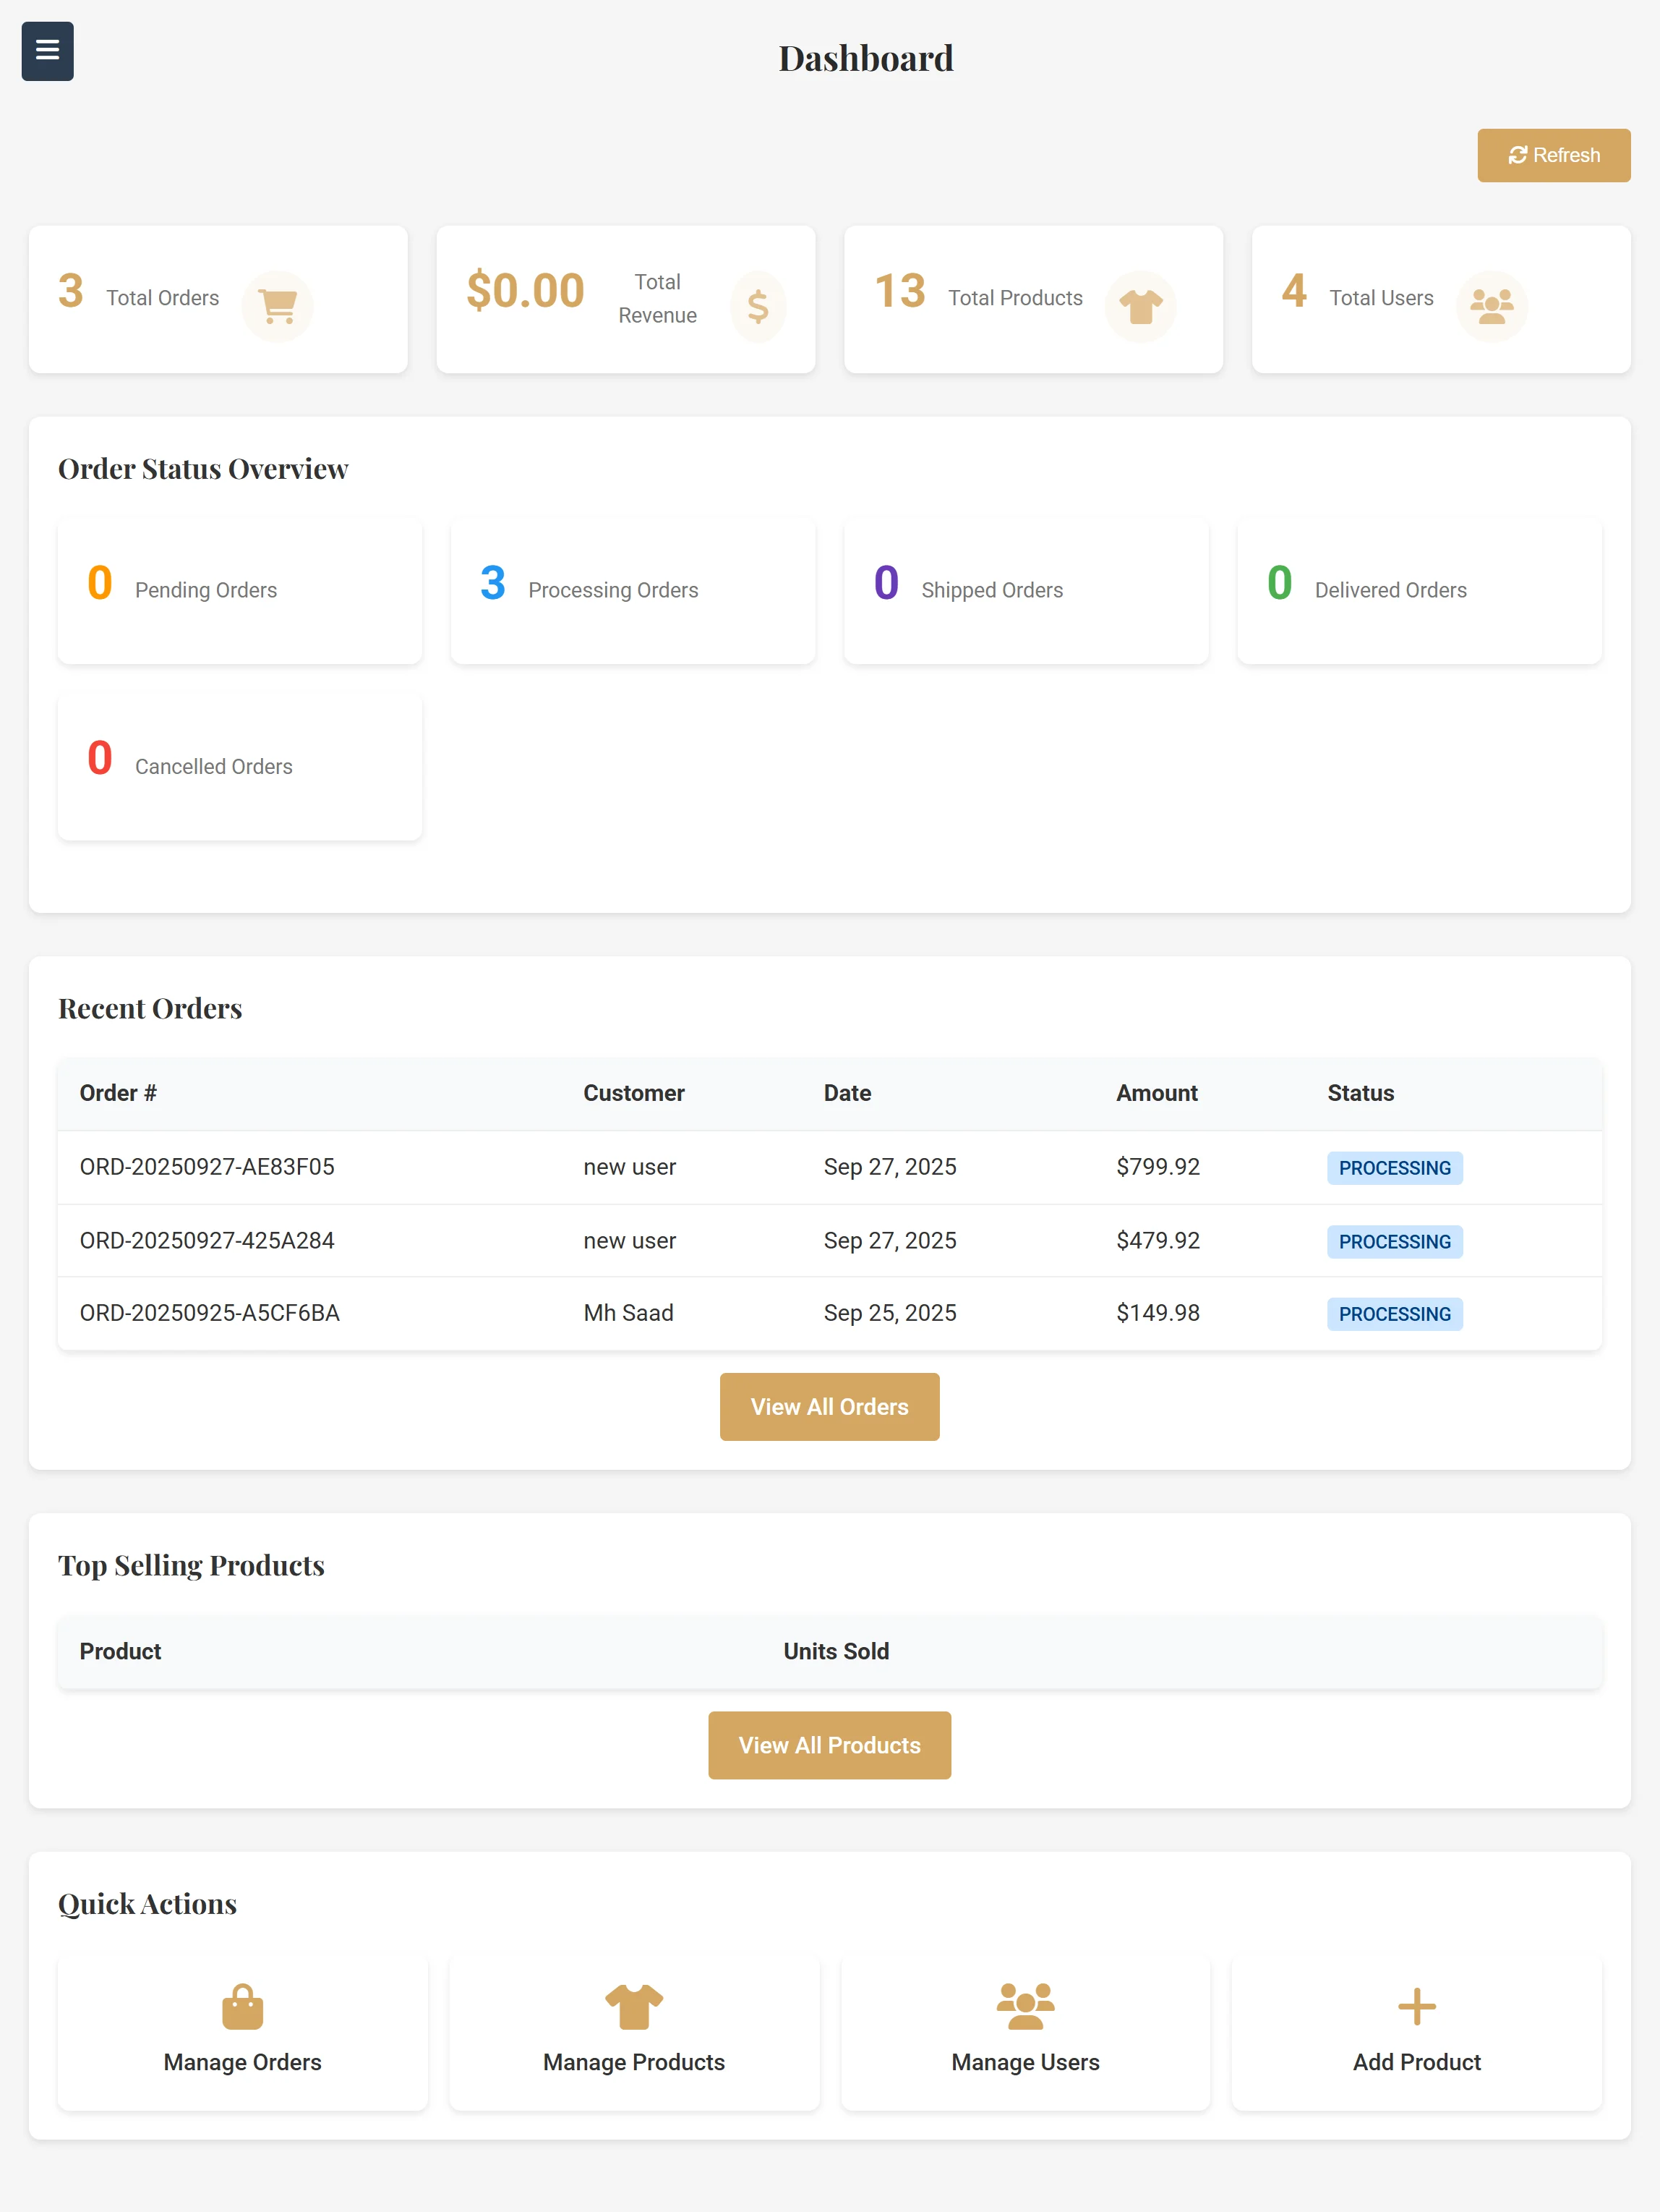This screenshot has width=1660, height=2212.
Task: Click PROCESSING badge for order 425A284
Action: (1394, 1242)
